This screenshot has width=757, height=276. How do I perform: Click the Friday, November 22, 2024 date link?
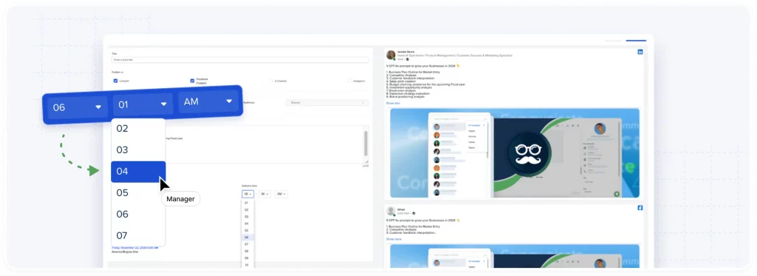click(x=135, y=247)
